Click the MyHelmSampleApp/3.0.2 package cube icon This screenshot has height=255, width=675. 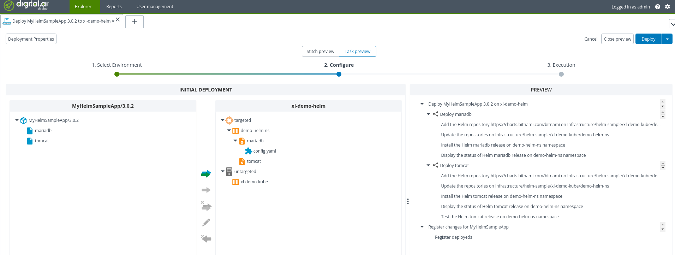(x=24, y=120)
